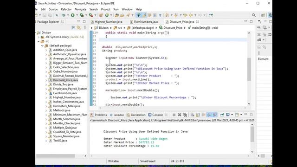Click the Open Task folder icon

pos(122,15)
